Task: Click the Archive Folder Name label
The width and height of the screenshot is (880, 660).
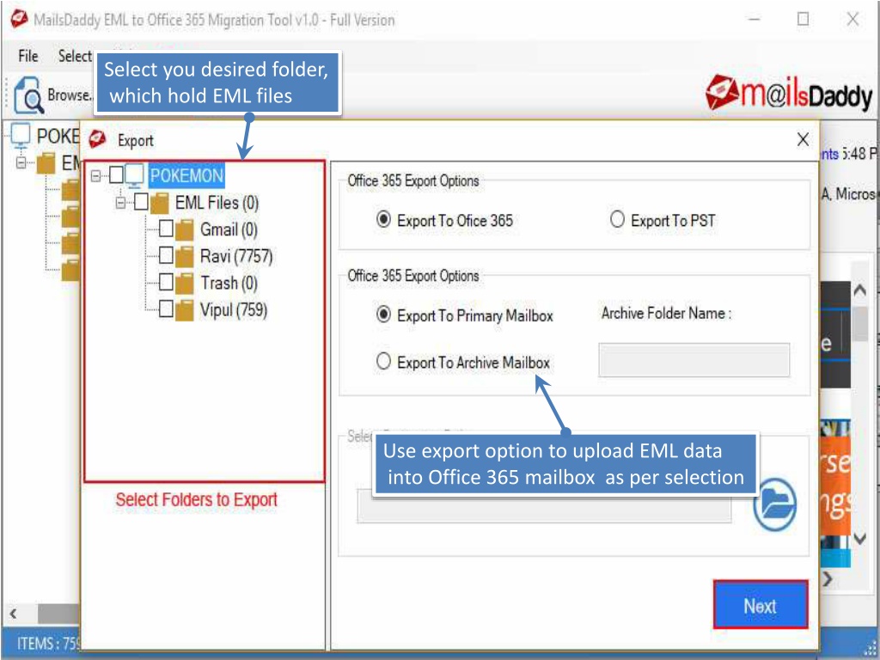Action: pos(666,313)
